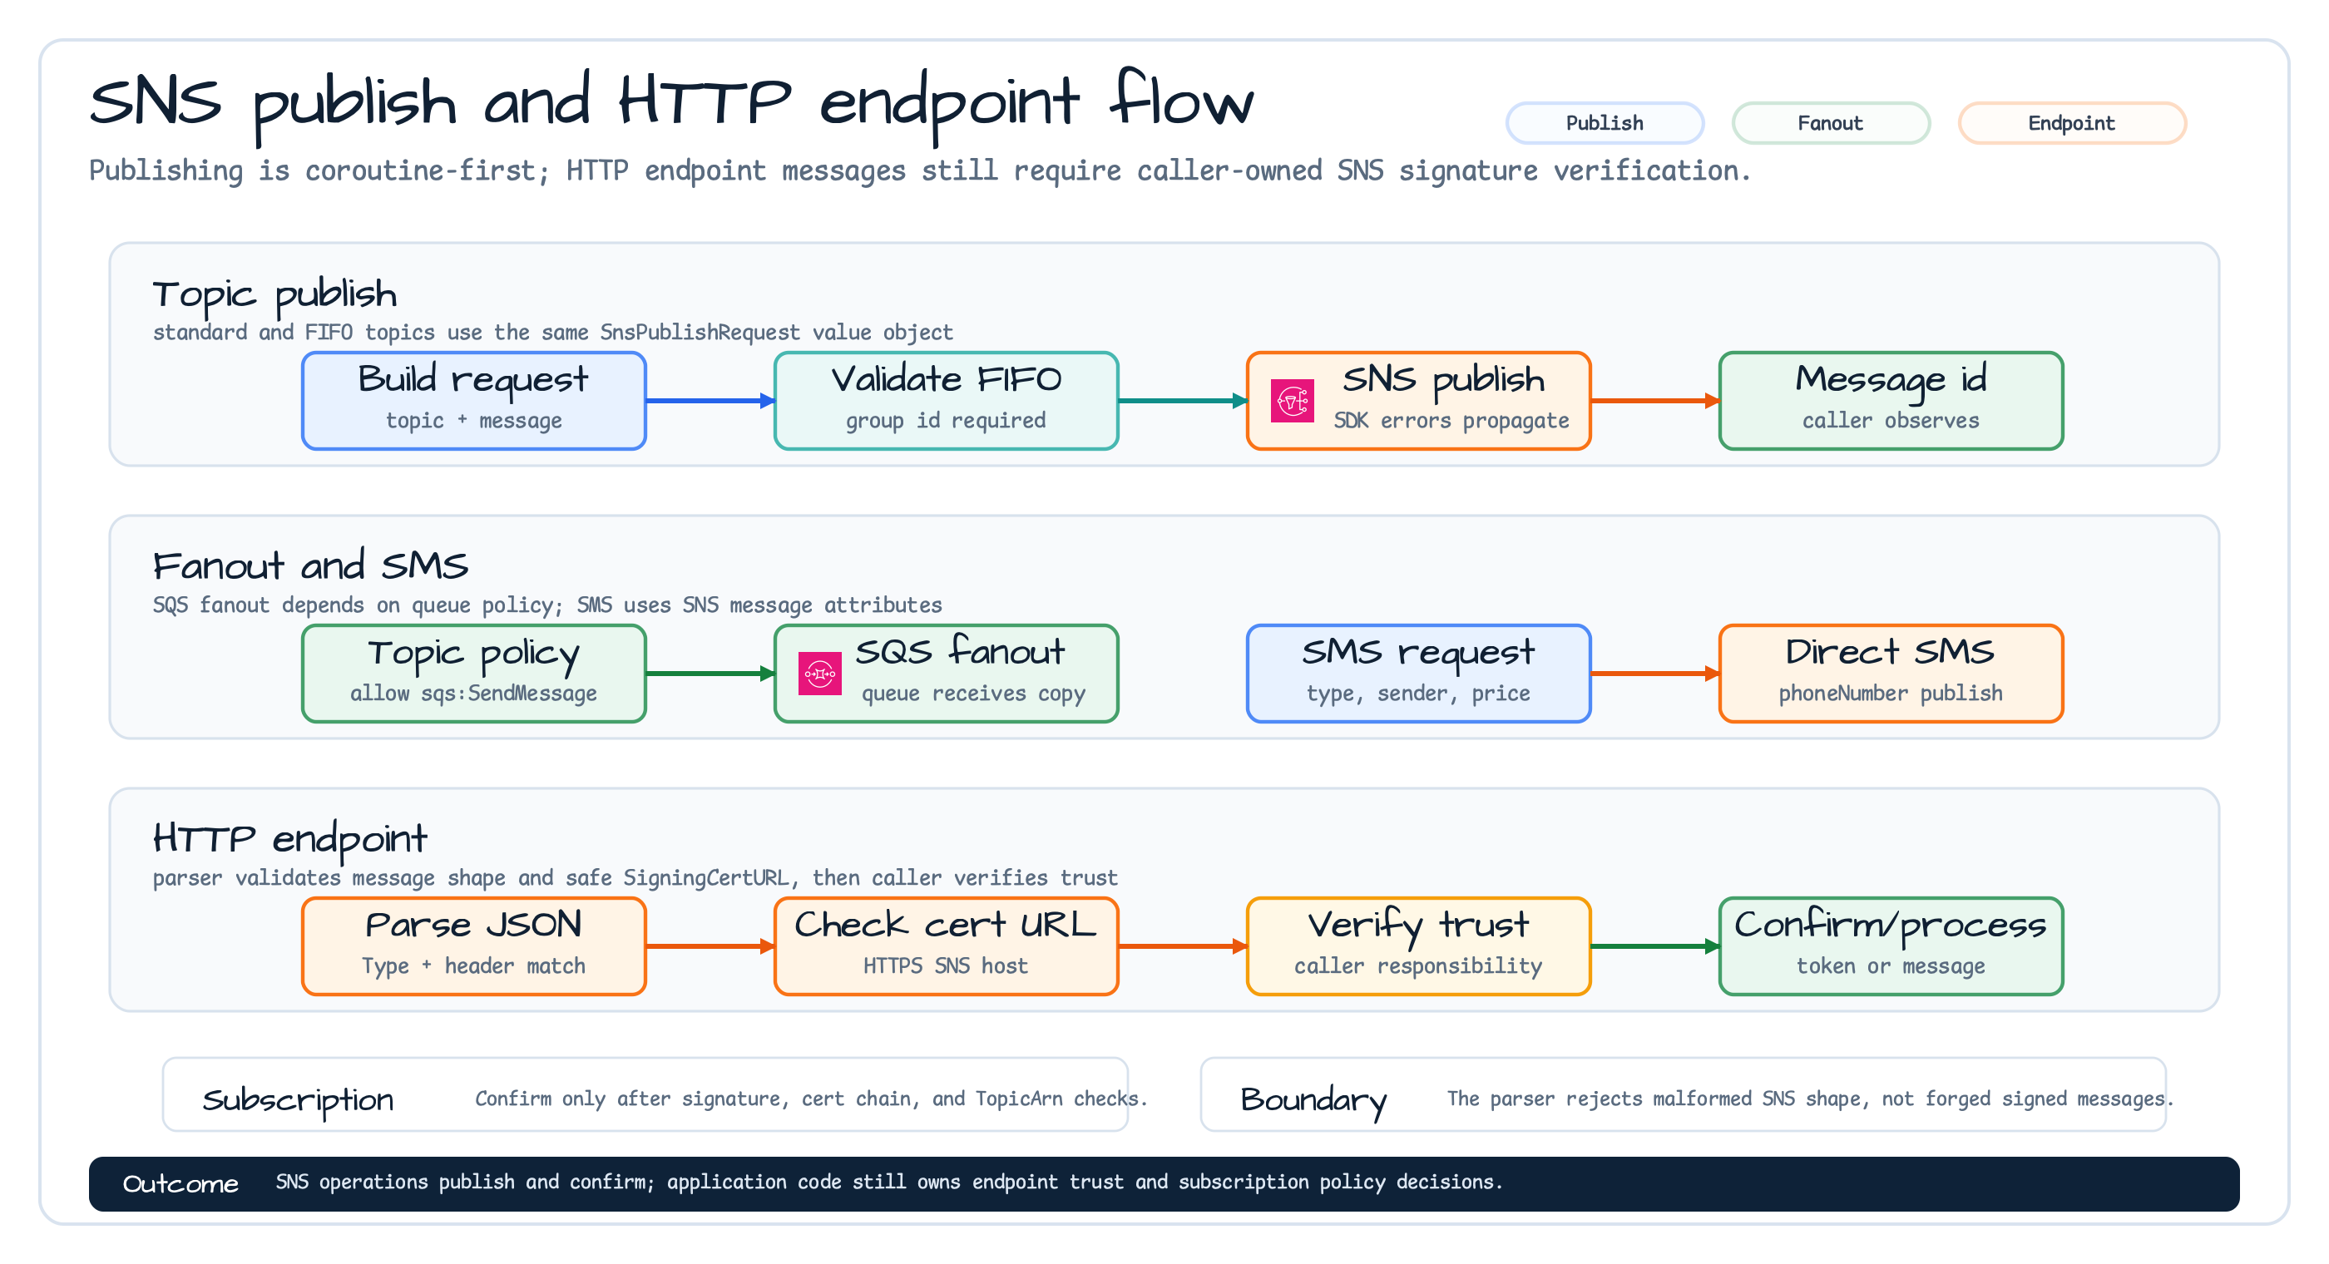Click the Build request node
This screenshot has width=2329, height=1264.
pos(474,401)
